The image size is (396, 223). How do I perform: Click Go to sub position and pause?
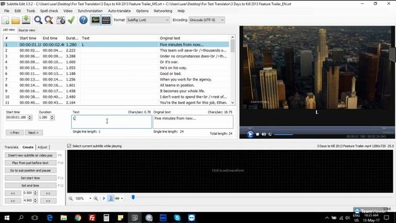(30, 170)
